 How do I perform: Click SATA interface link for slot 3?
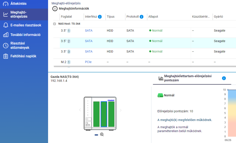pos(89,51)
